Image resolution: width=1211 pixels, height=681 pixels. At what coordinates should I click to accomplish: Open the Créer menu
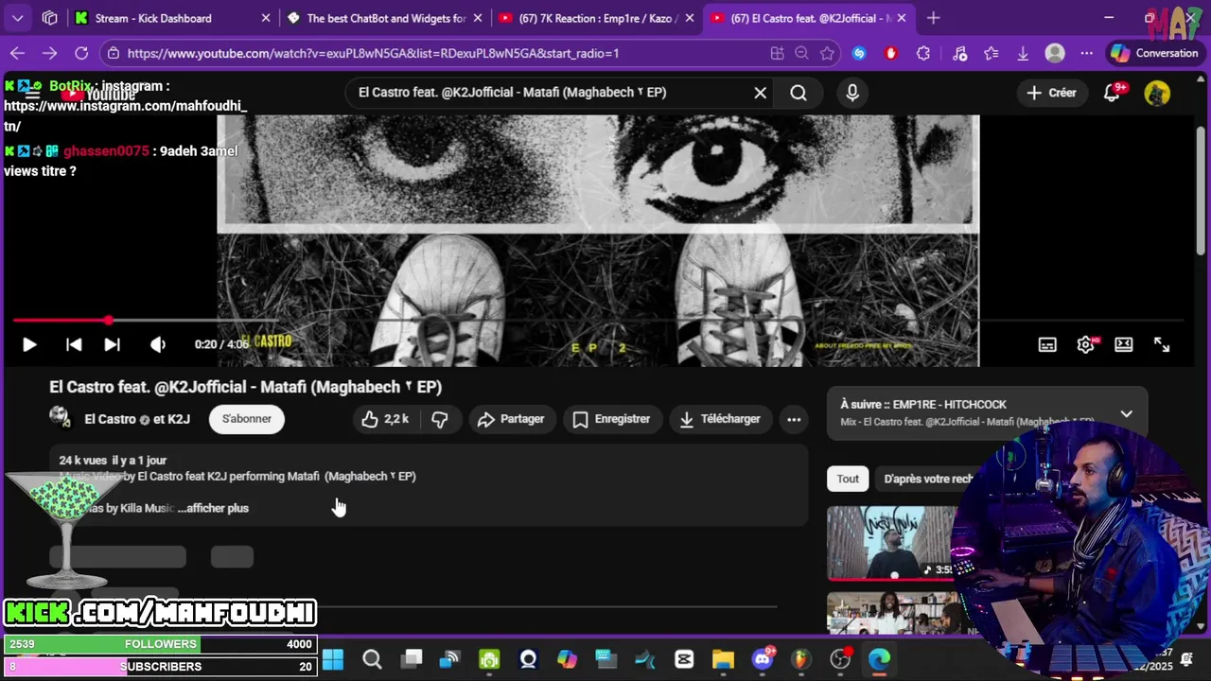[1051, 93]
